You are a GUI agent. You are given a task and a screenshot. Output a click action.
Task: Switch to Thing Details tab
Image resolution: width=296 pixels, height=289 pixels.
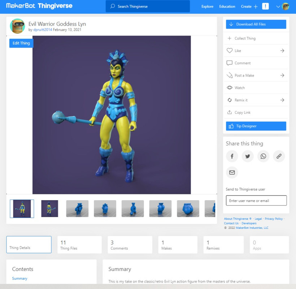[29, 245]
